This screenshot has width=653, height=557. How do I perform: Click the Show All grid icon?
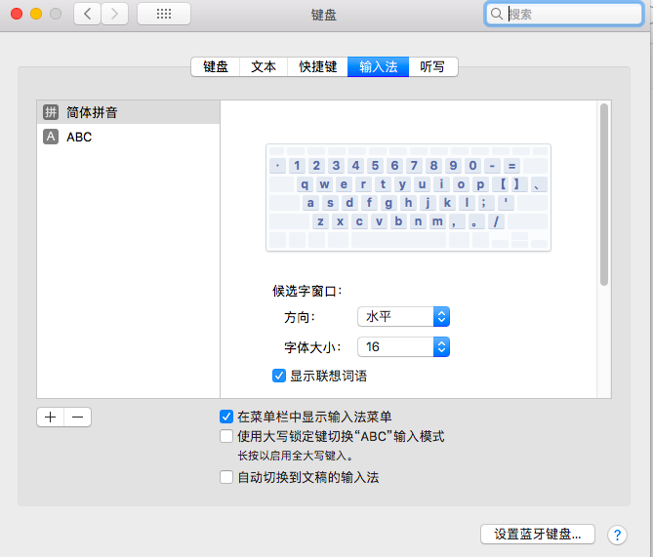tap(164, 14)
